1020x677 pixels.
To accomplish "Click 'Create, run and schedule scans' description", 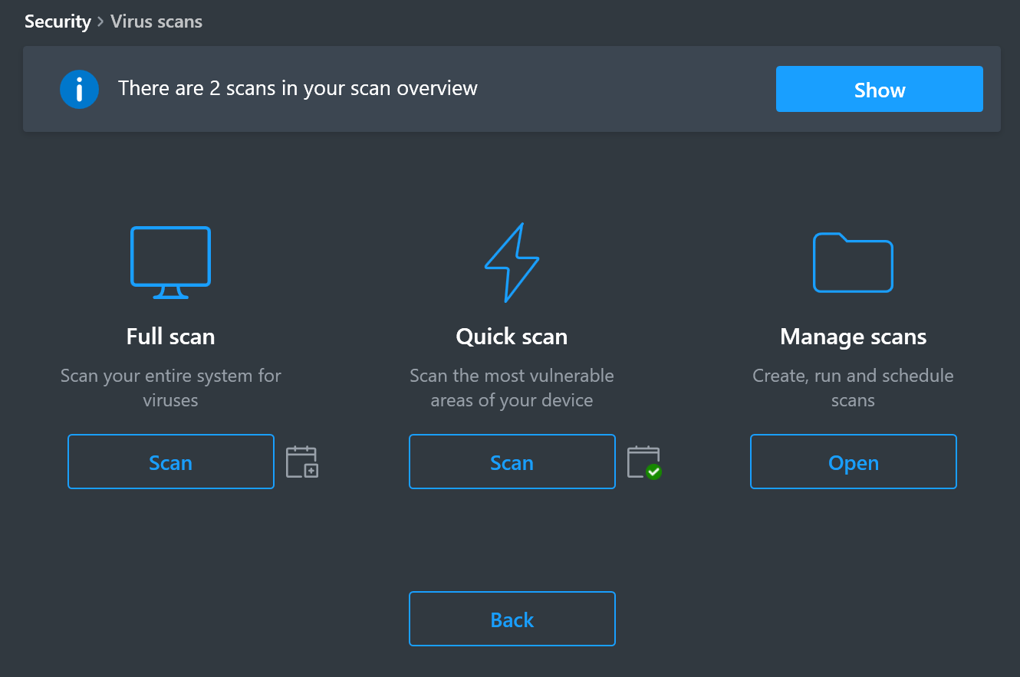I will (x=853, y=388).
